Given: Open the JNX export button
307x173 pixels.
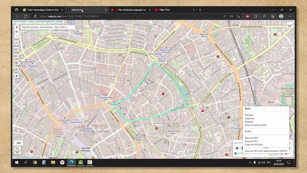Looking at the screenshot, I should (19, 143).
